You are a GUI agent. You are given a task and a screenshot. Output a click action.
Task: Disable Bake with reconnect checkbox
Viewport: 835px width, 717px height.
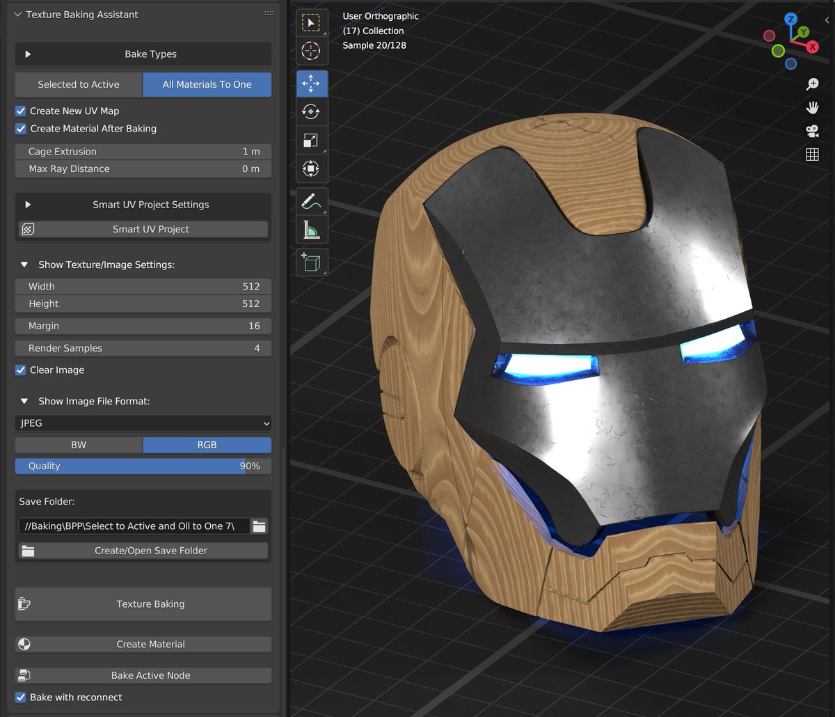pos(21,697)
